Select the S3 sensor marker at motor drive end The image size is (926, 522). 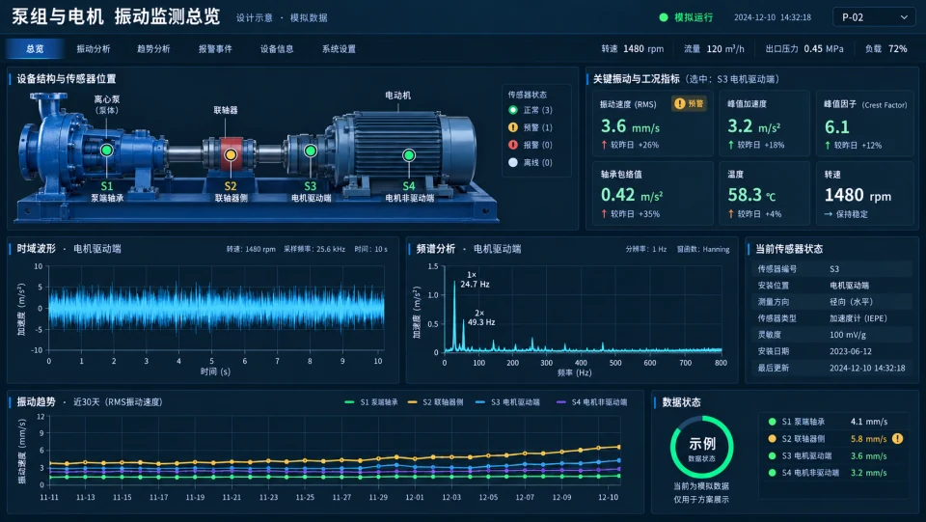(x=310, y=151)
